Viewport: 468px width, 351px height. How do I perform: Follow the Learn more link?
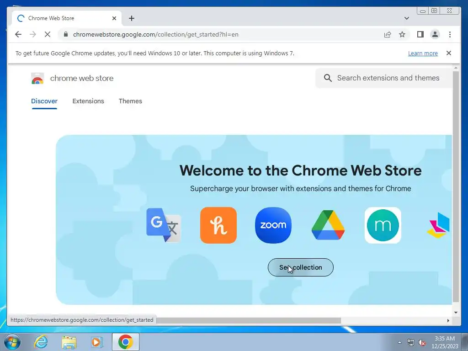(423, 53)
